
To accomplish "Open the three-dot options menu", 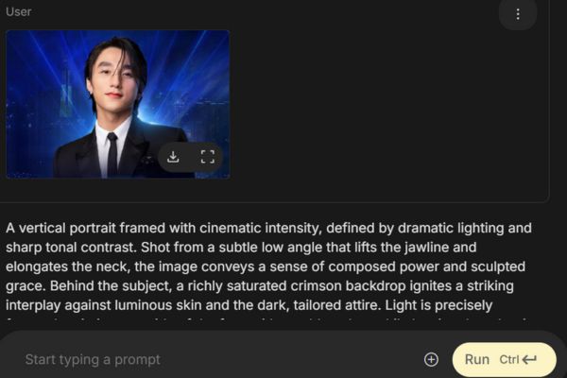I will 517,14.
